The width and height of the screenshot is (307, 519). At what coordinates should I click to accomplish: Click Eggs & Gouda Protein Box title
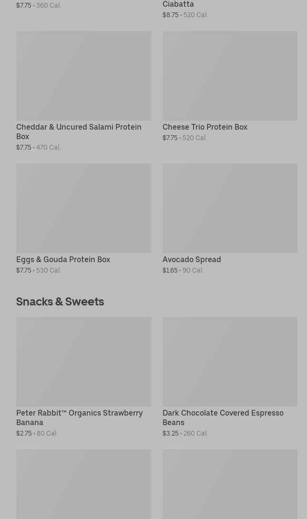(63, 260)
